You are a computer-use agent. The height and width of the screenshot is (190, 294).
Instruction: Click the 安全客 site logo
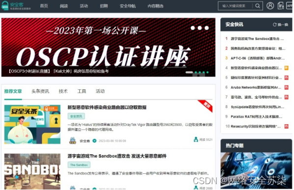16,5
